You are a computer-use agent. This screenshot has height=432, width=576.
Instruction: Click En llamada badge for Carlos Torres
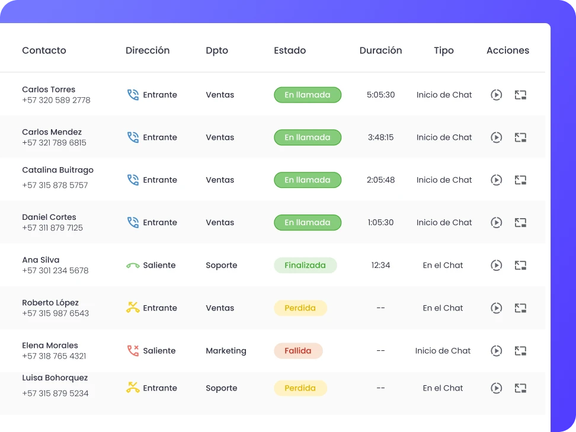(x=307, y=95)
